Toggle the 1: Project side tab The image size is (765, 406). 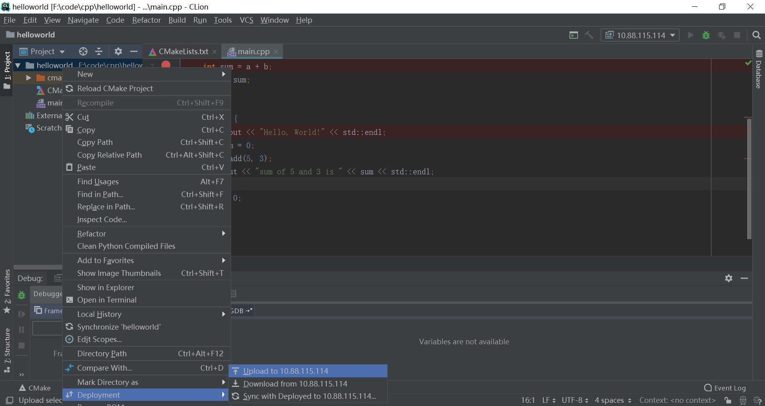click(x=7, y=70)
